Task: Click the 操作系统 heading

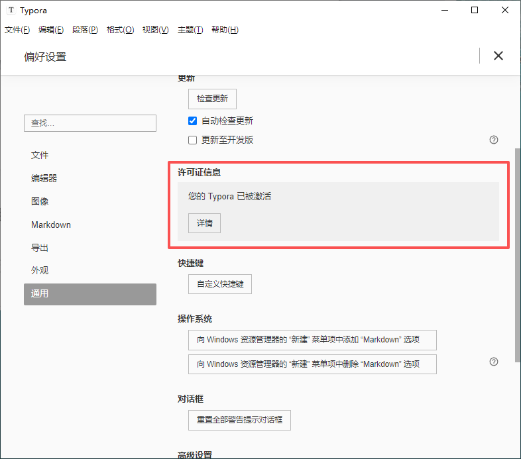Action: [x=195, y=319]
